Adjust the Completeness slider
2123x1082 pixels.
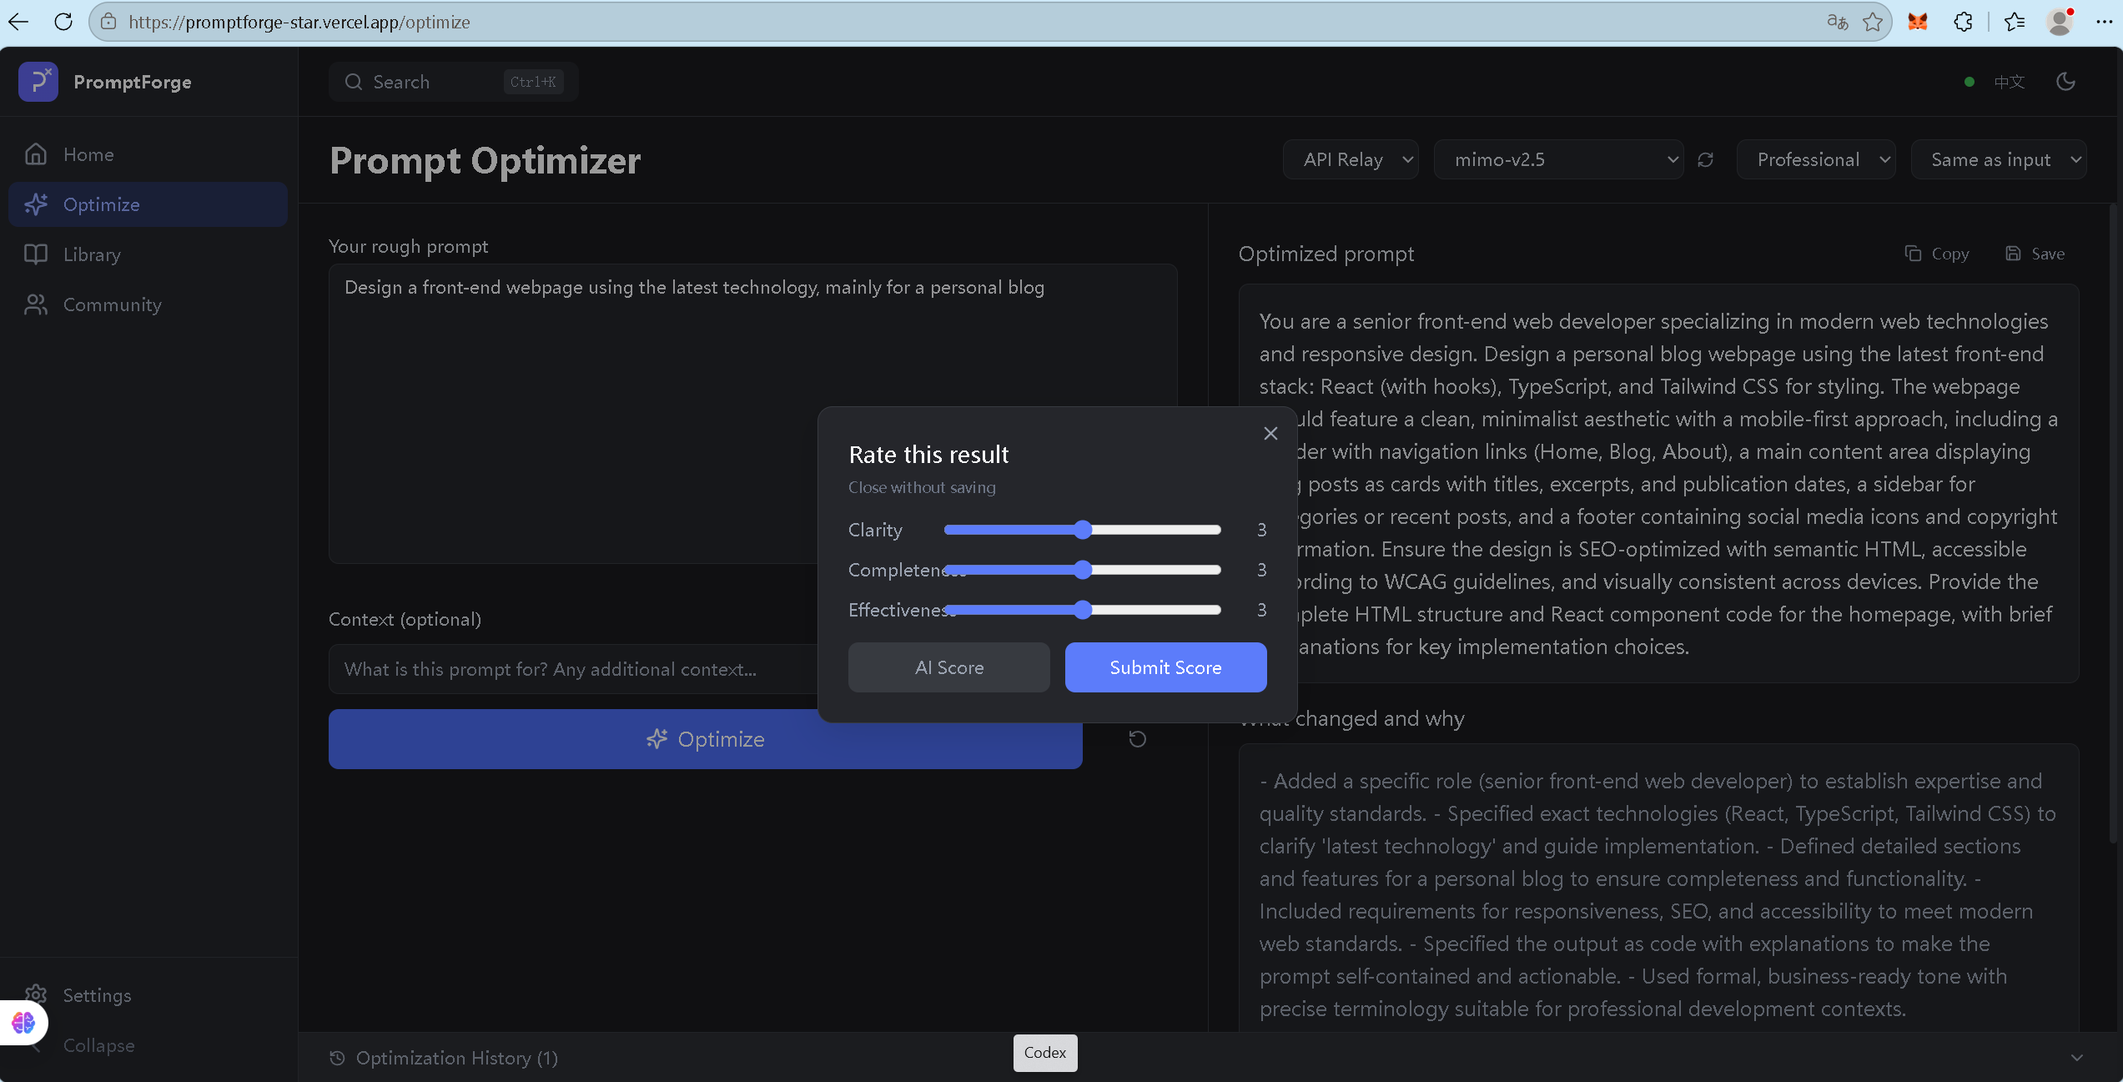(1082, 570)
